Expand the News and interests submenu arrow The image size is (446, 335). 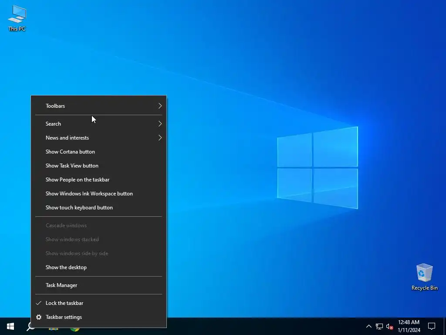tap(160, 137)
